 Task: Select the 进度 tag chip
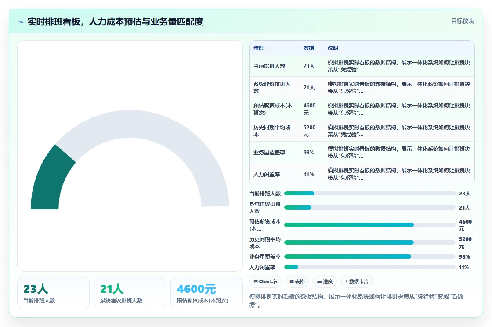325,281
